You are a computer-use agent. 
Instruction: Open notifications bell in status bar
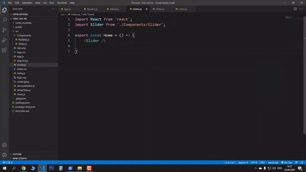coord(302,162)
